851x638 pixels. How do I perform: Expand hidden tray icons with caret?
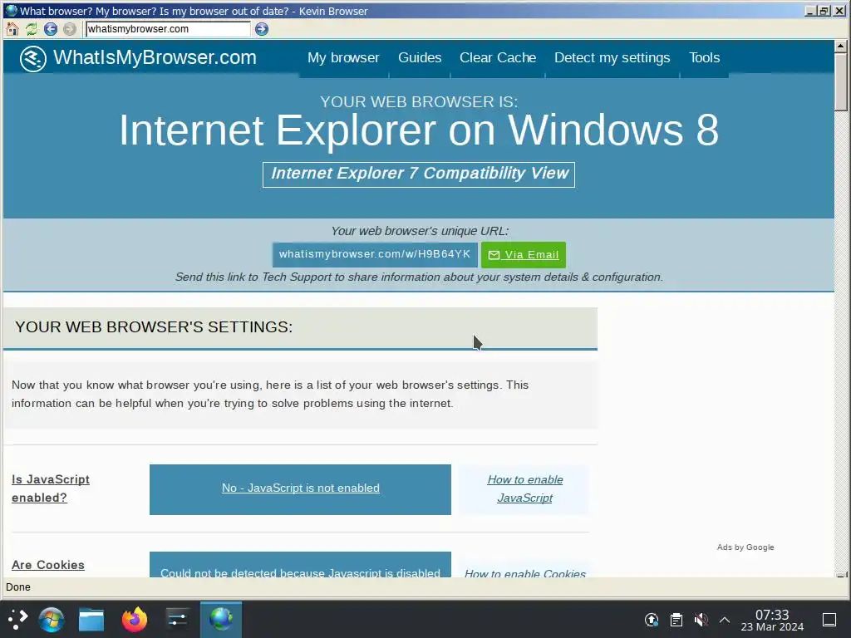pos(725,619)
